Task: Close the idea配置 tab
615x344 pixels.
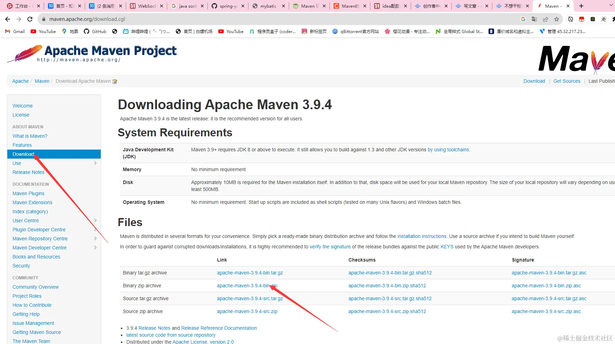Action: [405, 6]
